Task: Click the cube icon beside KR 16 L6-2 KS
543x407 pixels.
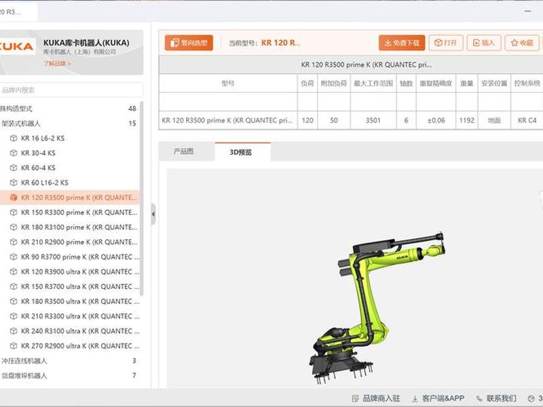Action: coord(14,138)
